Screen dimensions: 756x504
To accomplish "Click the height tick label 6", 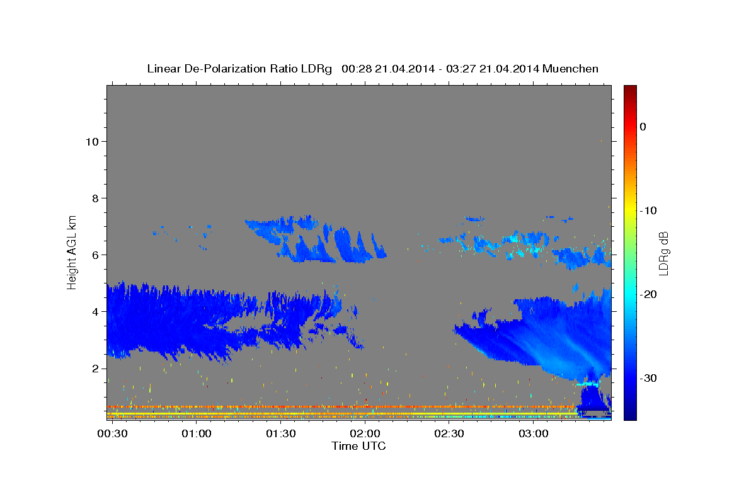I will [94, 255].
